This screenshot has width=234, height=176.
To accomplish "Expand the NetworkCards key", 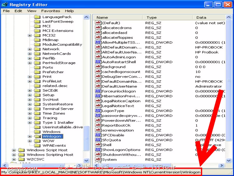I will click(30, 54).
